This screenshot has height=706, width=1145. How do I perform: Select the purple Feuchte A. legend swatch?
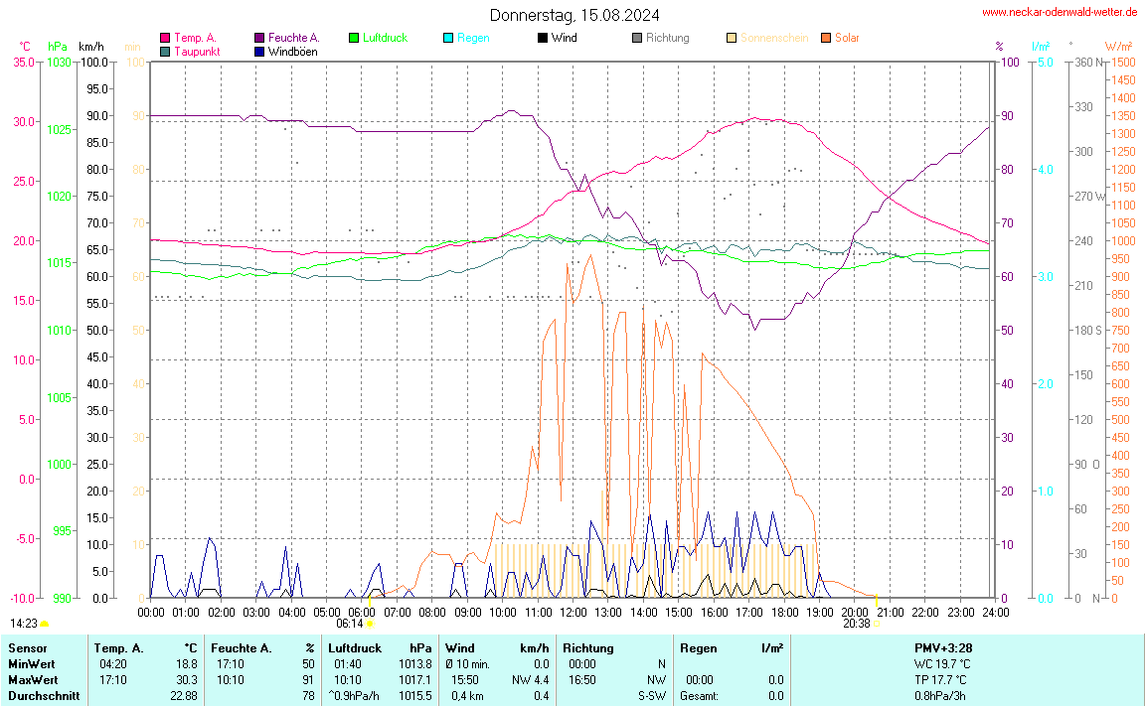coord(259,38)
